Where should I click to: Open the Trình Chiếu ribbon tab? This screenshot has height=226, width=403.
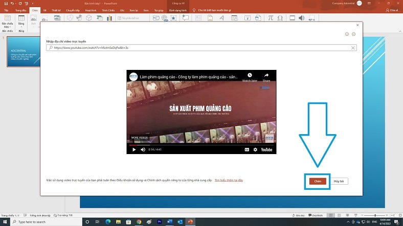109,10
